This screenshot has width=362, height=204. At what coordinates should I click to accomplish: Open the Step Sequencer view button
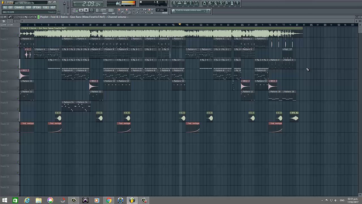[x=180, y=3]
